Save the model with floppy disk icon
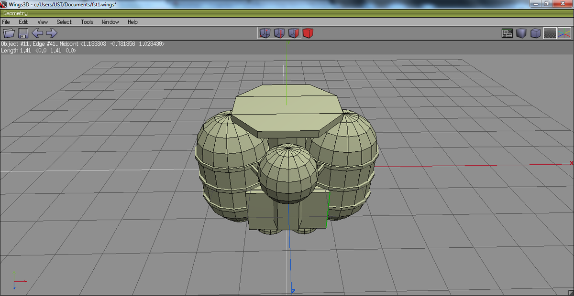 pyautogui.click(x=23, y=33)
